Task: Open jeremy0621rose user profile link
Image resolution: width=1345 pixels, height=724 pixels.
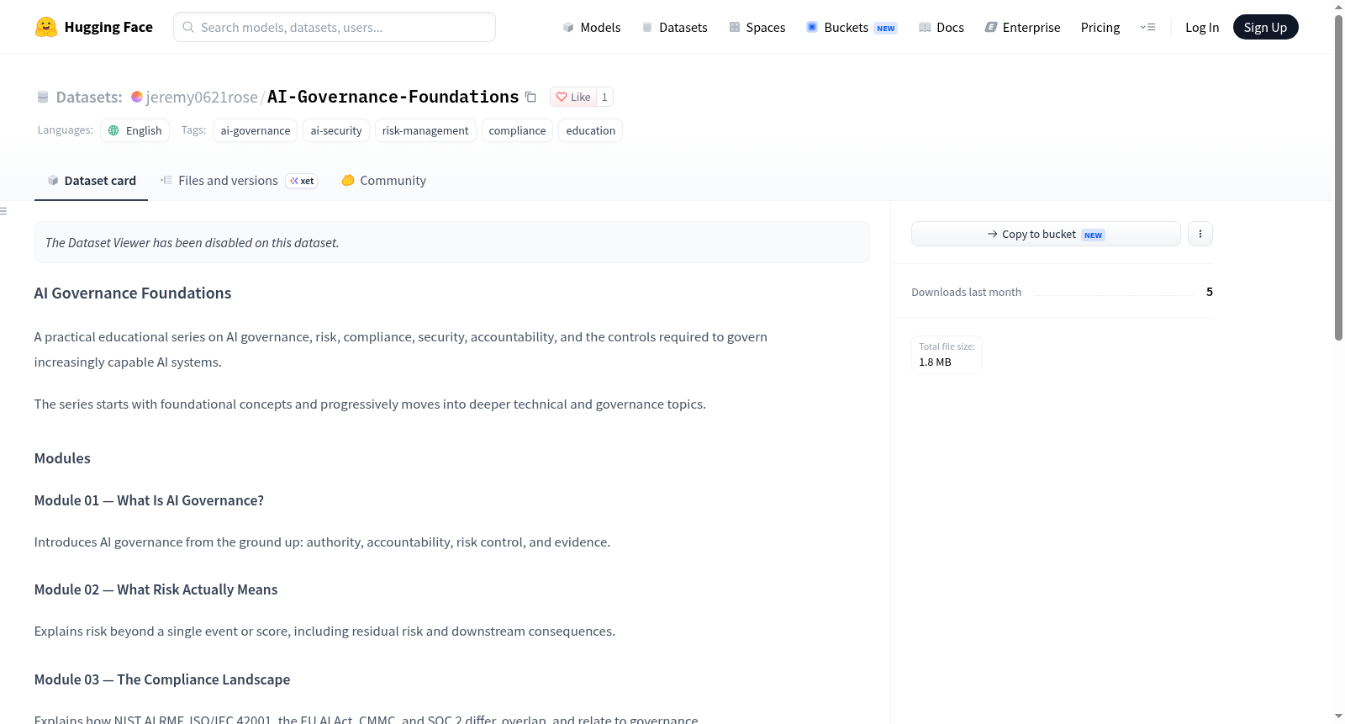Action: pos(202,97)
